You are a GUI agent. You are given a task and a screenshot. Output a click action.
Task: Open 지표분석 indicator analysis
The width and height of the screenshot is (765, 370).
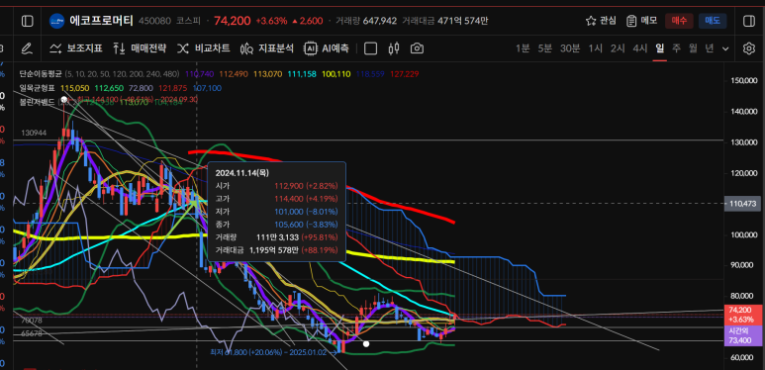pyautogui.click(x=267, y=48)
